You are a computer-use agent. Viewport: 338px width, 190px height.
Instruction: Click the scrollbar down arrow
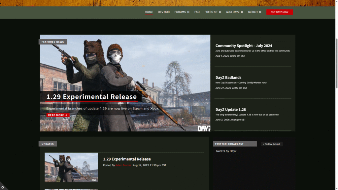coord(336,189)
